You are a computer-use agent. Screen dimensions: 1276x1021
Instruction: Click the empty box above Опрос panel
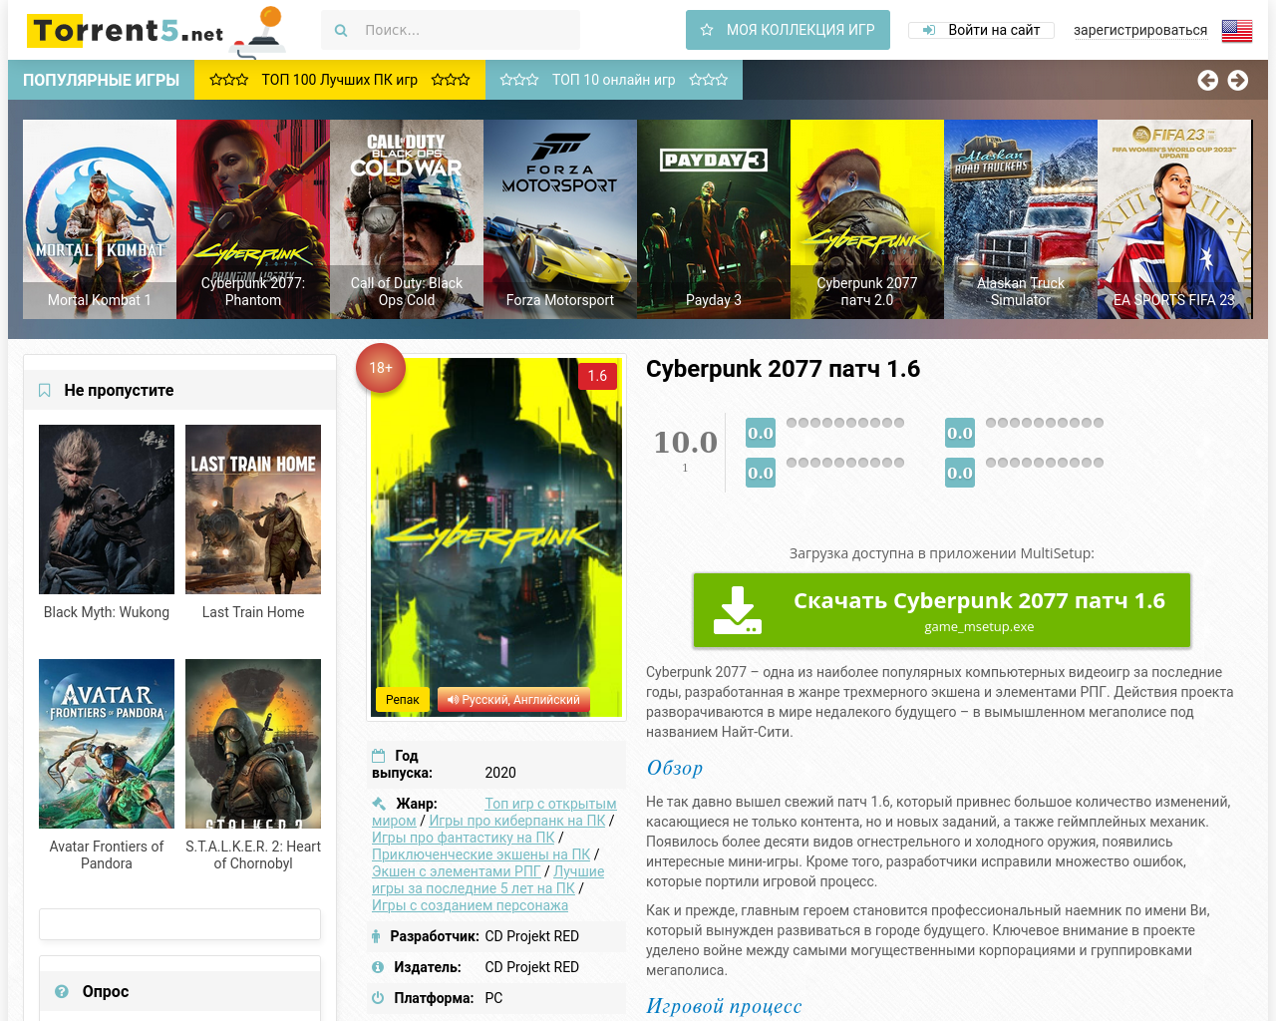click(179, 924)
